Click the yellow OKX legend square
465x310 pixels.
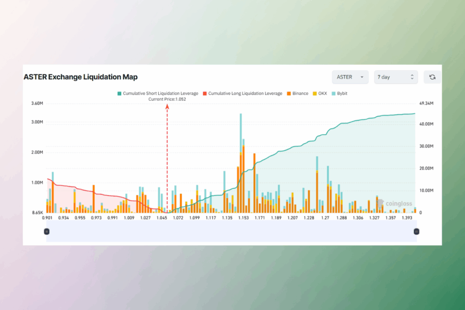(x=315, y=93)
